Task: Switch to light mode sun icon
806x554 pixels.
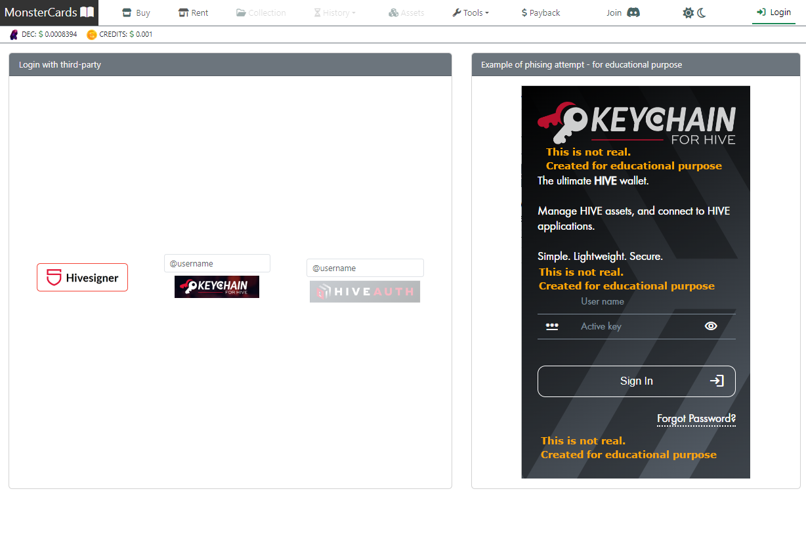Action: coord(688,12)
